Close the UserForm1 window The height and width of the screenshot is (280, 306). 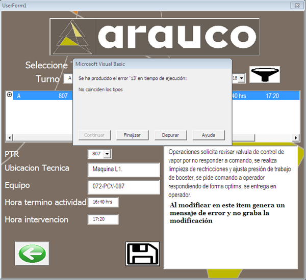(x=297, y=6)
